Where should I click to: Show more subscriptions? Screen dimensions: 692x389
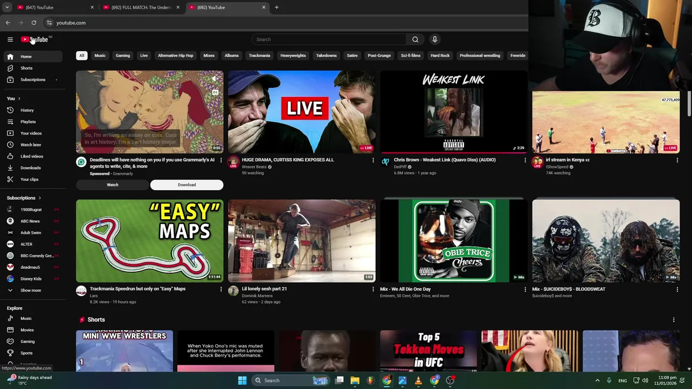pos(33,290)
